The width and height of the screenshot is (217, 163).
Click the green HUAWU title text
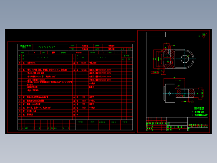[25, 46]
